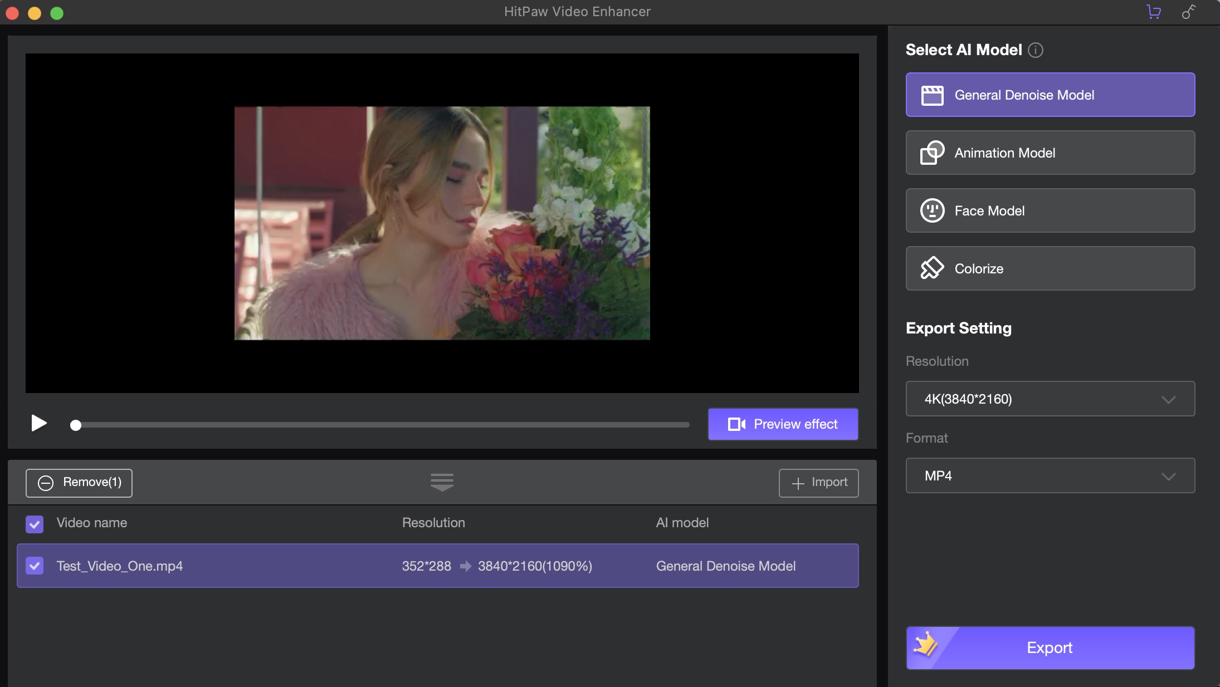Select the Animation Model option
1220x687 pixels.
pyautogui.click(x=1050, y=153)
